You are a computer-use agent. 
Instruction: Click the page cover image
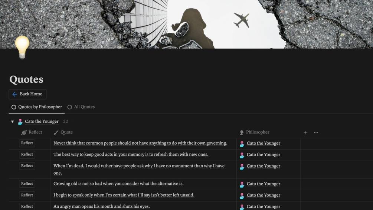(x=186, y=24)
